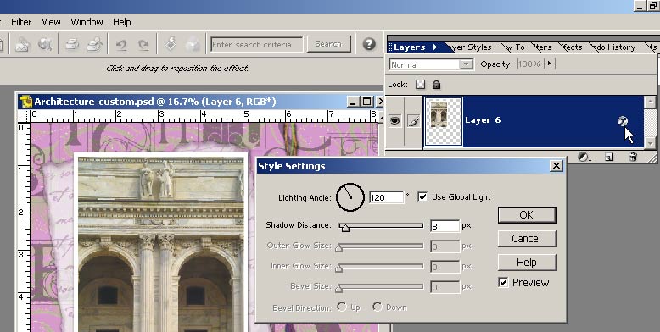Image resolution: width=660 pixels, height=332 pixels.
Task: Click the Enter search criteria field
Action: [257, 44]
